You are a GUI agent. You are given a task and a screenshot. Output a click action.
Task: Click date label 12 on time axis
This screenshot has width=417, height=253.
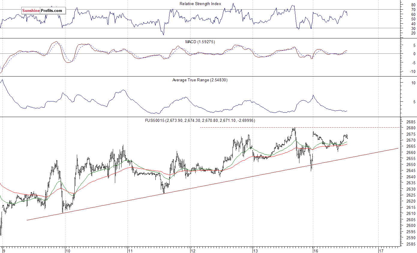click(193, 250)
